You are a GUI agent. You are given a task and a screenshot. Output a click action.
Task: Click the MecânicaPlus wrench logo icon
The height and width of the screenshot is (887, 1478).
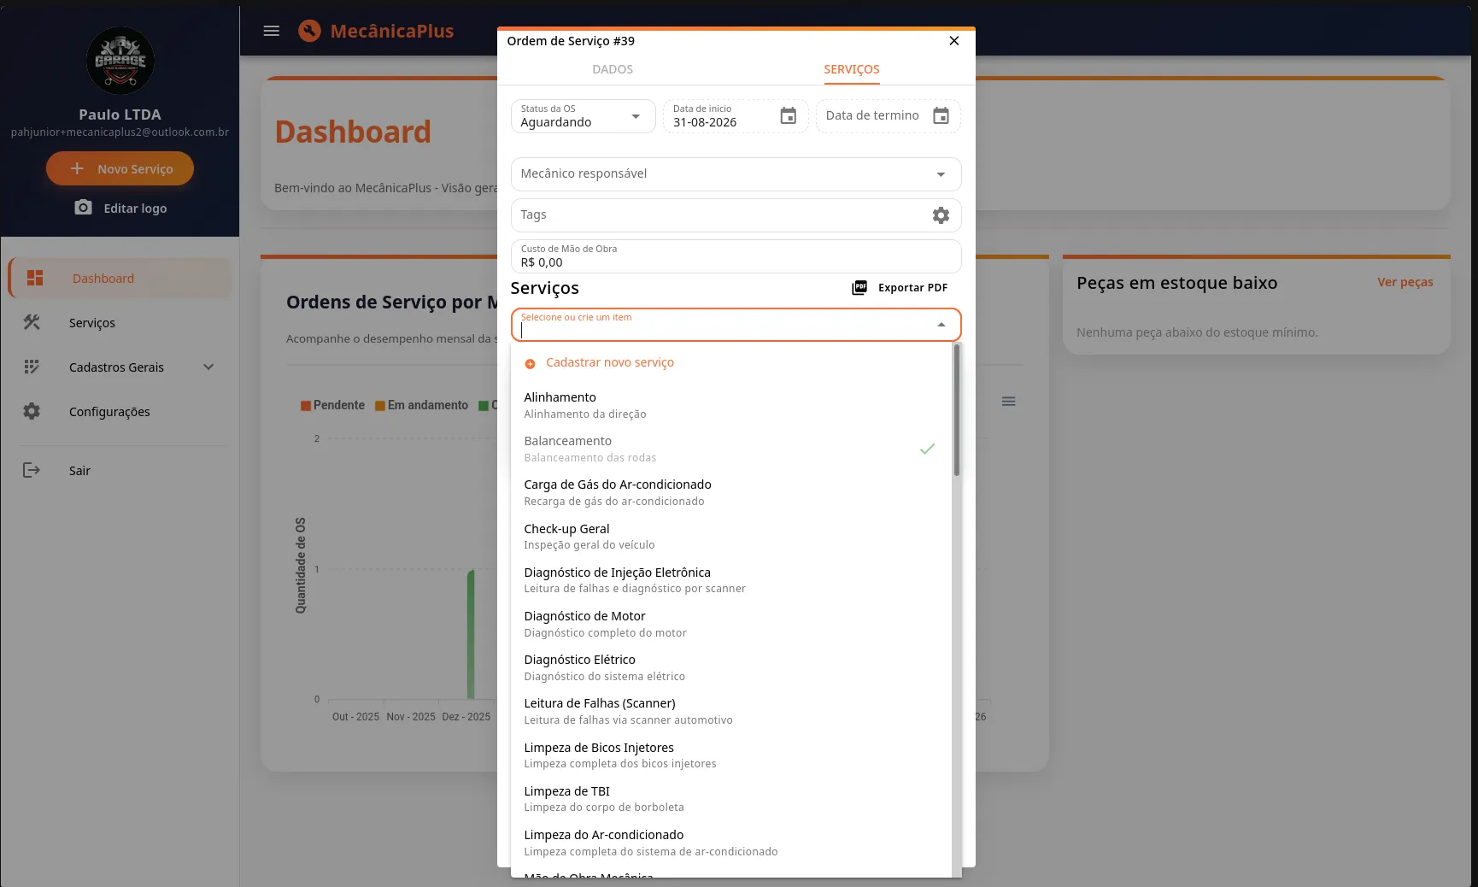309,31
